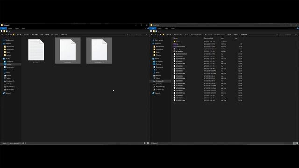Open Share tab in left Explorer window
Screen dimensions: 299x168
(17, 28)
